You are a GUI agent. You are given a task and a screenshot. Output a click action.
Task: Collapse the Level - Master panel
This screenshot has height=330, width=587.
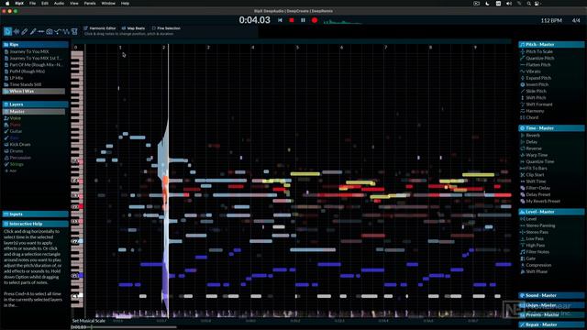tap(551, 212)
